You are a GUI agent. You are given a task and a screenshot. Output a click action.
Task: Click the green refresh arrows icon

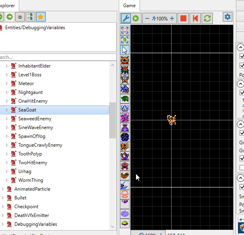(x=207, y=18)
